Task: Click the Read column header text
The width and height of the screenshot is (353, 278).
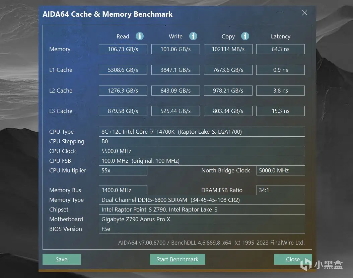Action: (x=123, y=36)
